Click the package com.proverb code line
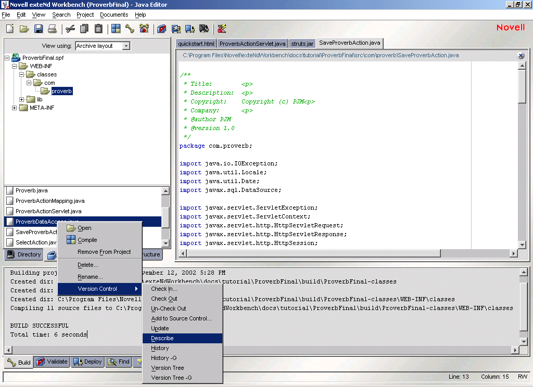This screenshot has height=387, width=533. point(216,146)
